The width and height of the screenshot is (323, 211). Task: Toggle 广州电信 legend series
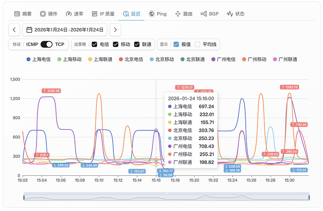click(x=223, y=60)
